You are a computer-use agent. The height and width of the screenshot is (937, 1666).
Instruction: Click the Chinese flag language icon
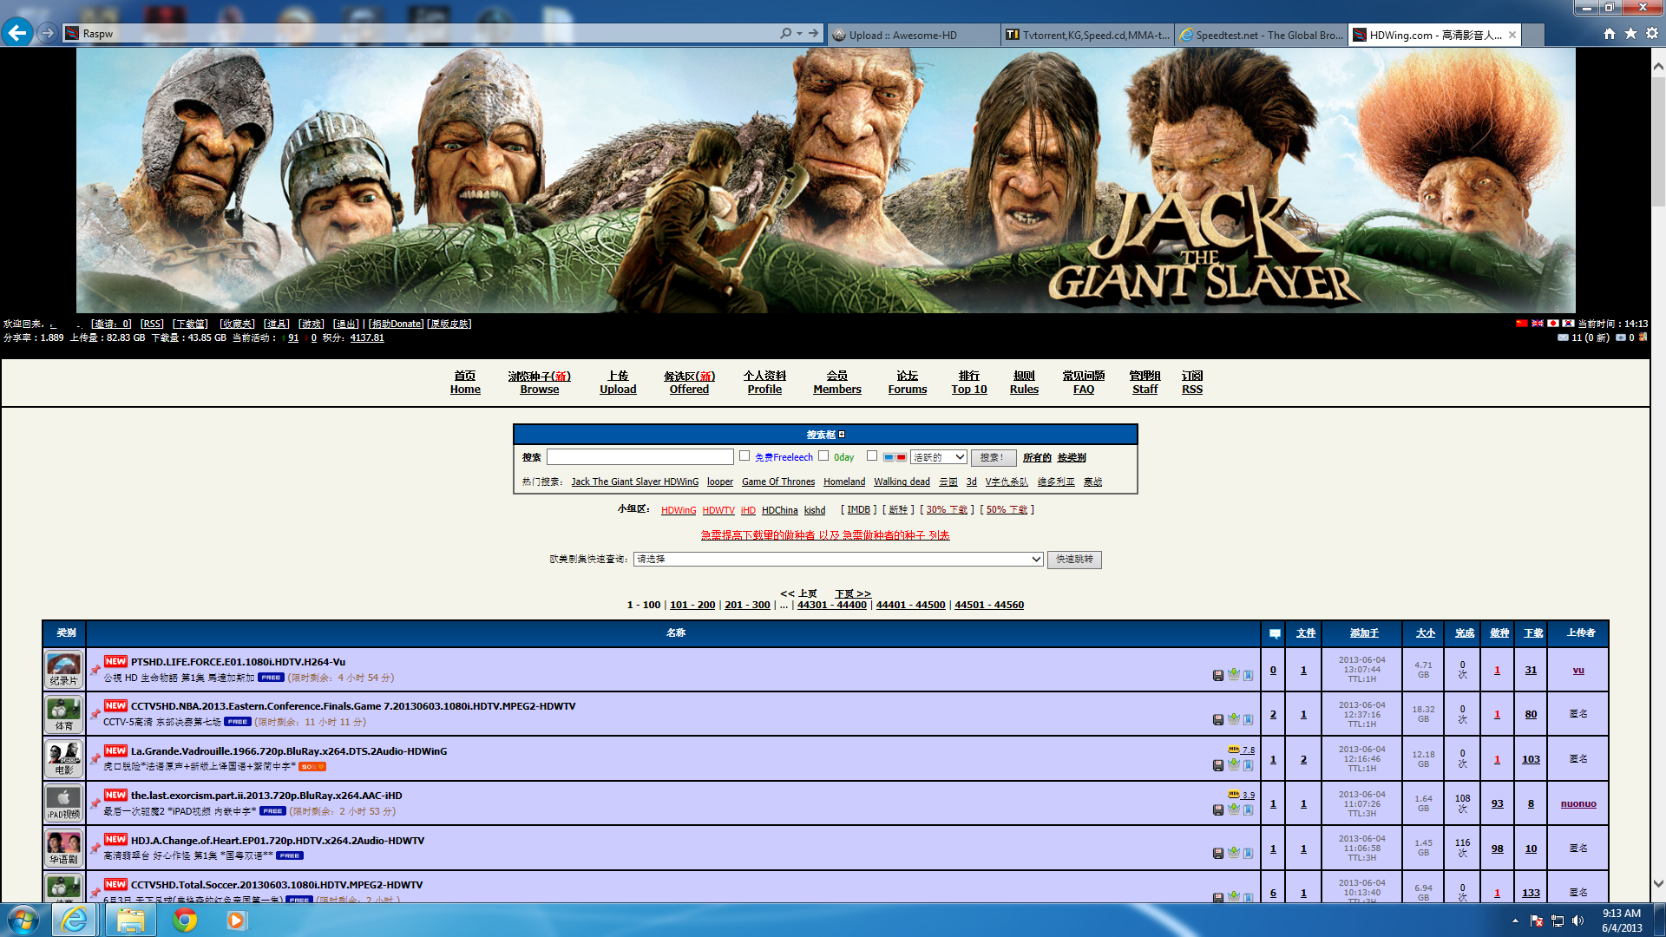pos(1521,324)
